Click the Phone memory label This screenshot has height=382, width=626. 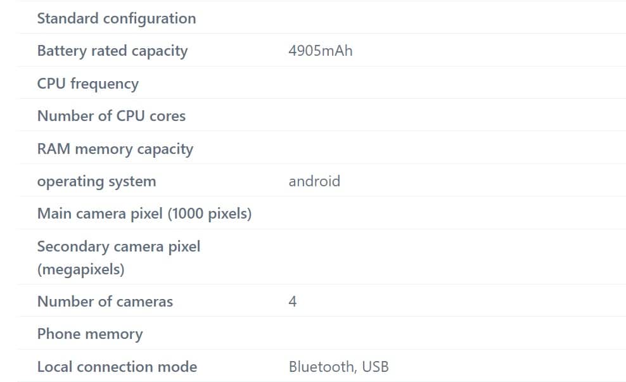point(90,334)
